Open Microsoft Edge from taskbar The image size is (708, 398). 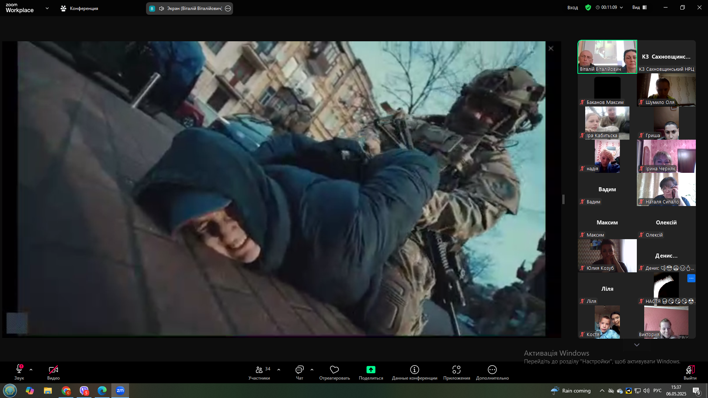[102, 391]
